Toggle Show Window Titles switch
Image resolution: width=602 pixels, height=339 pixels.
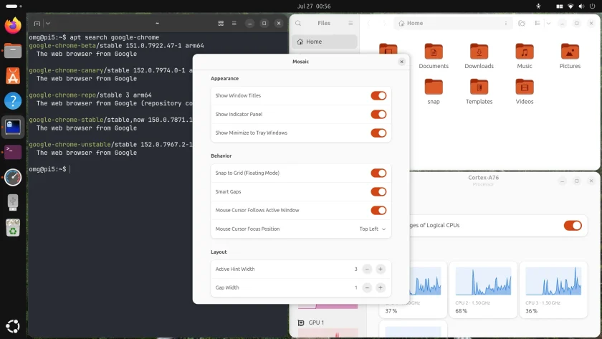[378, 95]
